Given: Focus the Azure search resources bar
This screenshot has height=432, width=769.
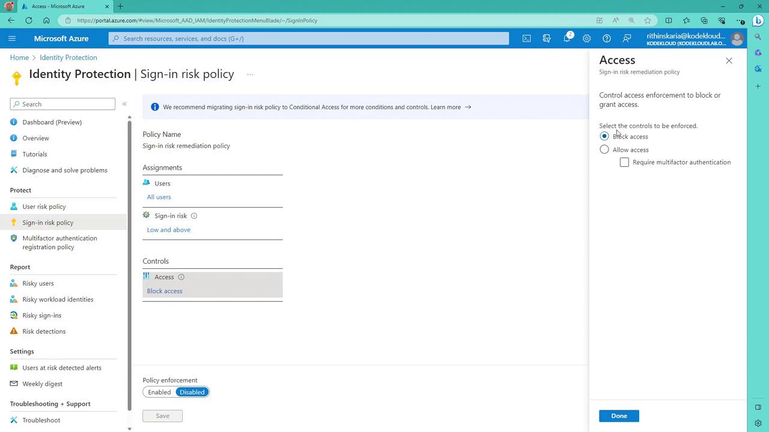Looking at the screenshot, I should (x=309, y=38).
